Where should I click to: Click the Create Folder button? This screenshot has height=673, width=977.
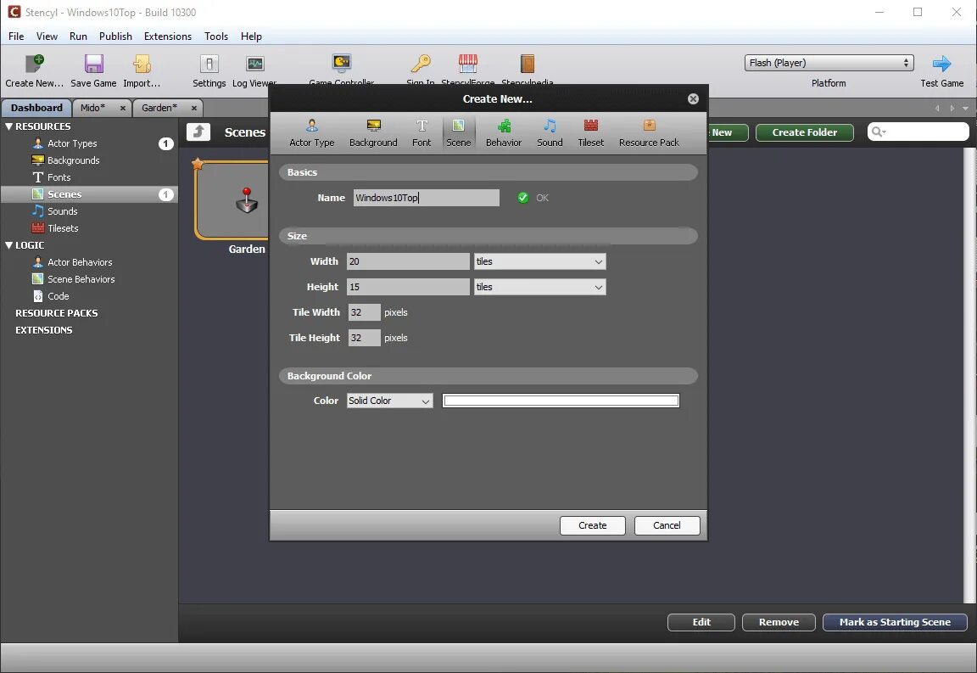pyautogui.click(x=804, y=132)
